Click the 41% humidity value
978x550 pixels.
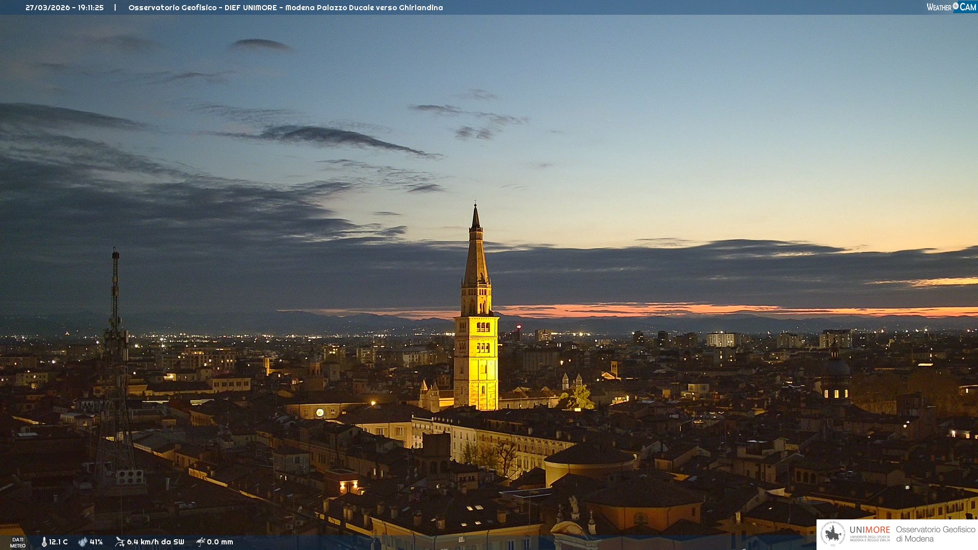(x=96, y=542)
